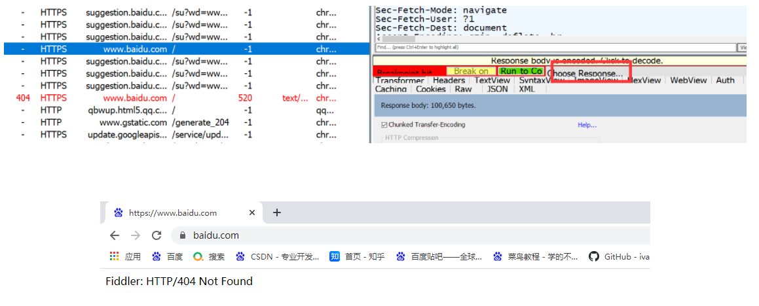Viewport: 759px width, 306px height.
Task: Reload the baidu.com page
Action: pos(157,235)
